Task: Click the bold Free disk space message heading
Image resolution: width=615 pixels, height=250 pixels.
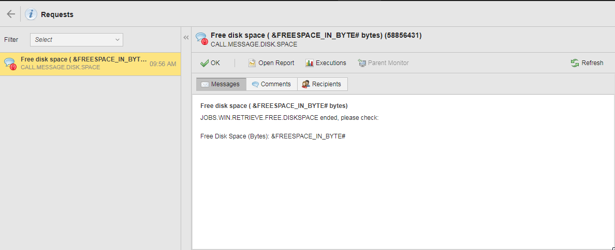Action: pos(274,106)
